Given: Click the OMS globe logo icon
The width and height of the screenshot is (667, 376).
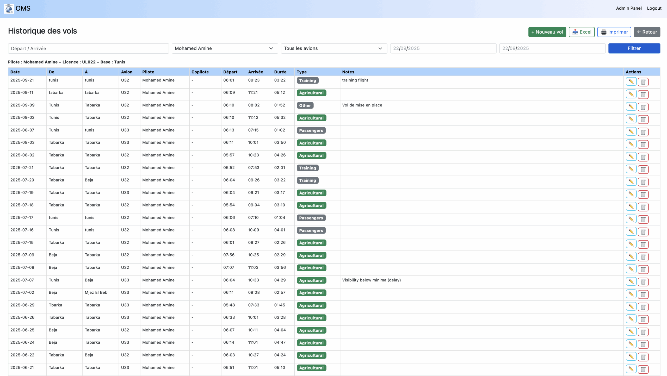Looking at the screenshot, I should (x=9, y=9).
